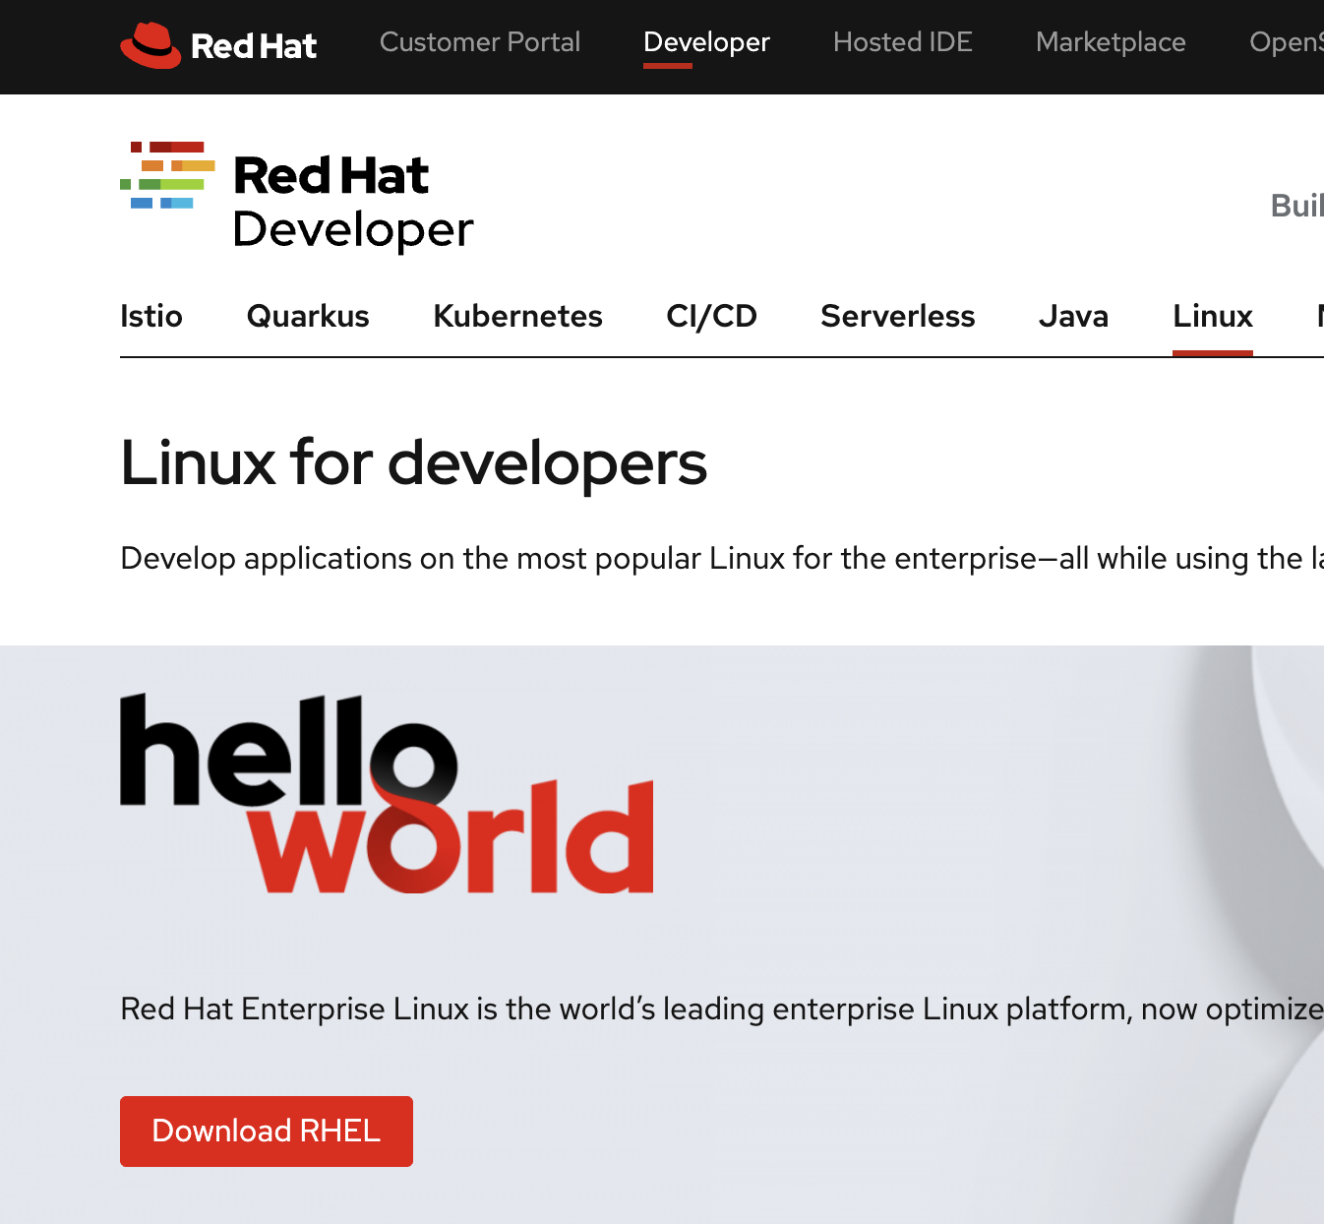Screen dimensions: 1324x1224
Task: Open the Developer menu item
Action: point(706,43)
